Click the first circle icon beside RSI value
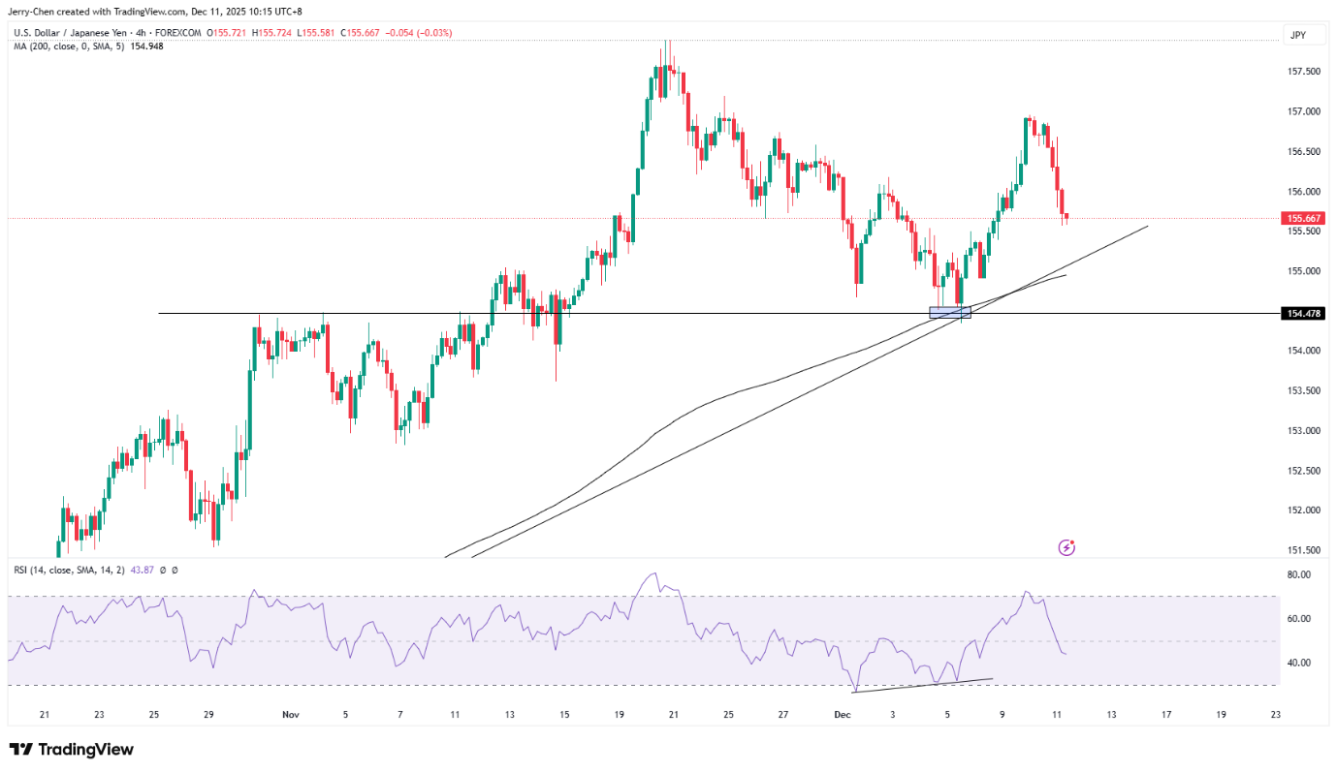The height and width of the screenshot is (773, 1337). click(x=162, y=571)
